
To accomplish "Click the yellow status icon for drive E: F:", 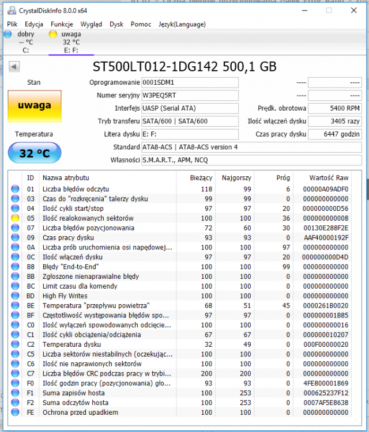I will click(53, 35).
